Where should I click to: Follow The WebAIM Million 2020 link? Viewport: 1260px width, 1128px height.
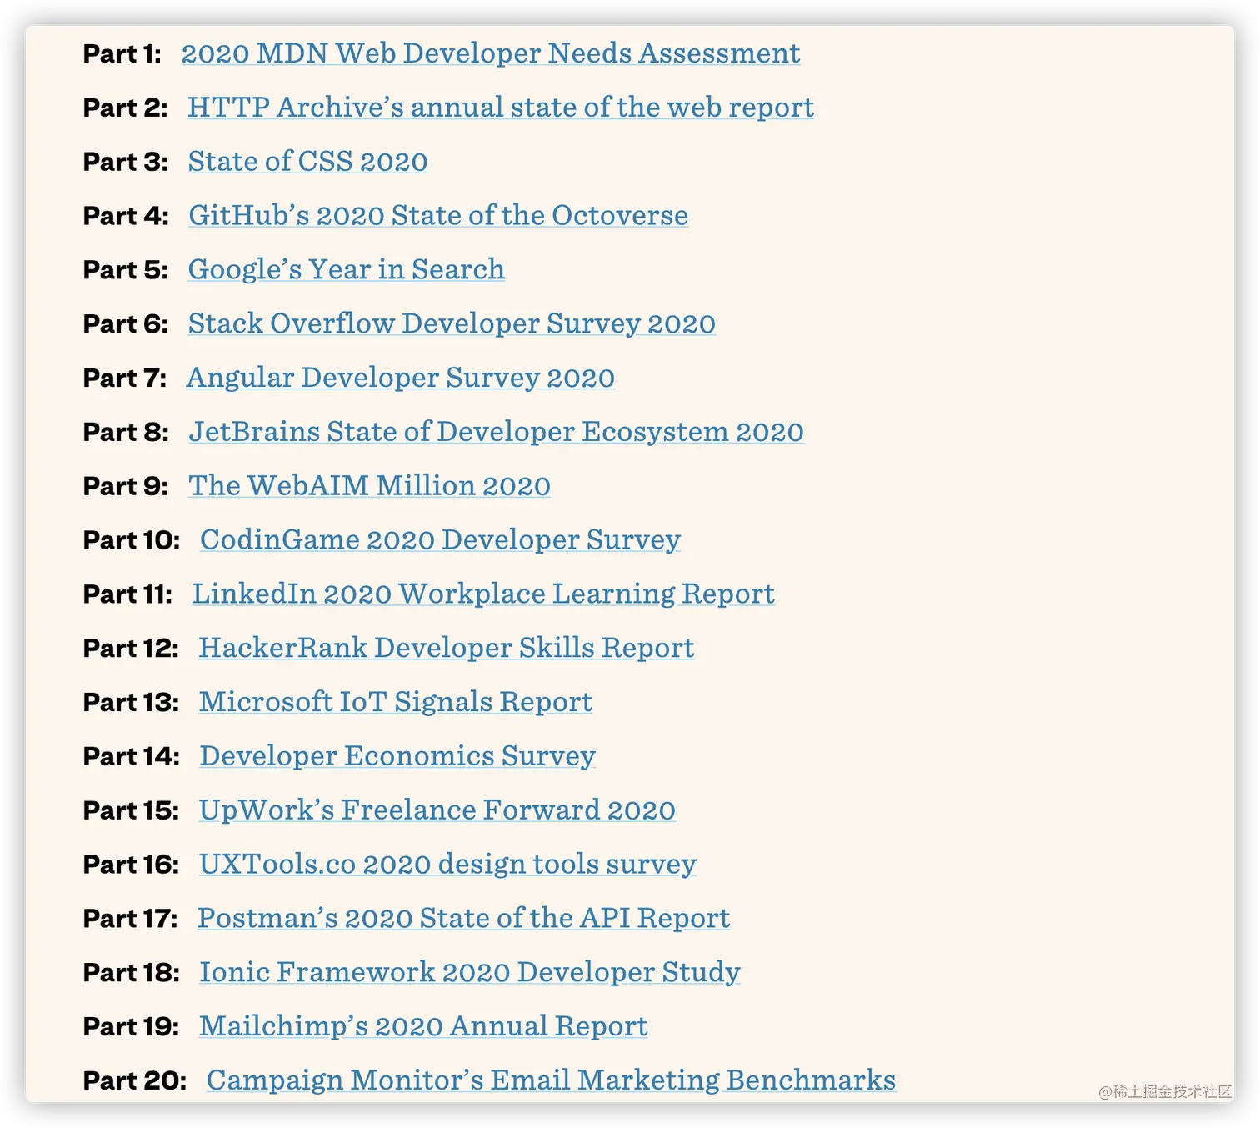(369, 486)
